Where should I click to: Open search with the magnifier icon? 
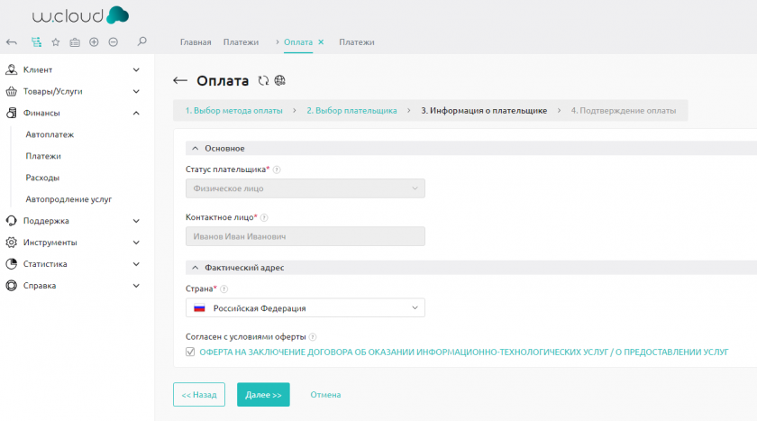point(141,41)
